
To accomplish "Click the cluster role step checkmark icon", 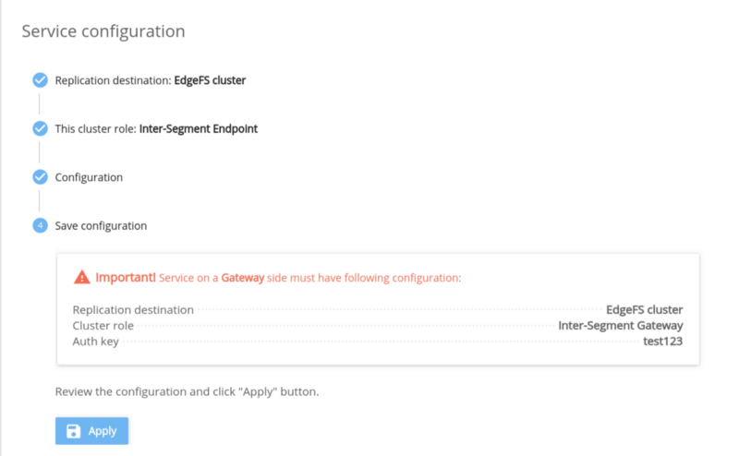I will pyautogui.click(x=40, y=128).
